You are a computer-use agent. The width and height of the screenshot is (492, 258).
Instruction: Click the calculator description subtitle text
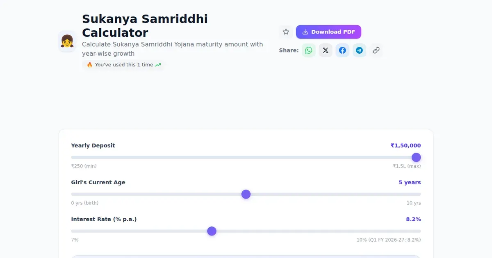[x=173, y=49]
